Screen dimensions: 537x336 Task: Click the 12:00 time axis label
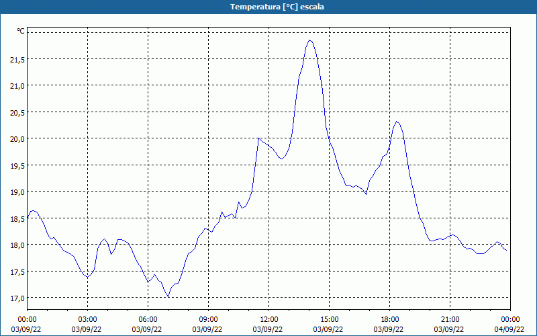[x=269, y=320]
